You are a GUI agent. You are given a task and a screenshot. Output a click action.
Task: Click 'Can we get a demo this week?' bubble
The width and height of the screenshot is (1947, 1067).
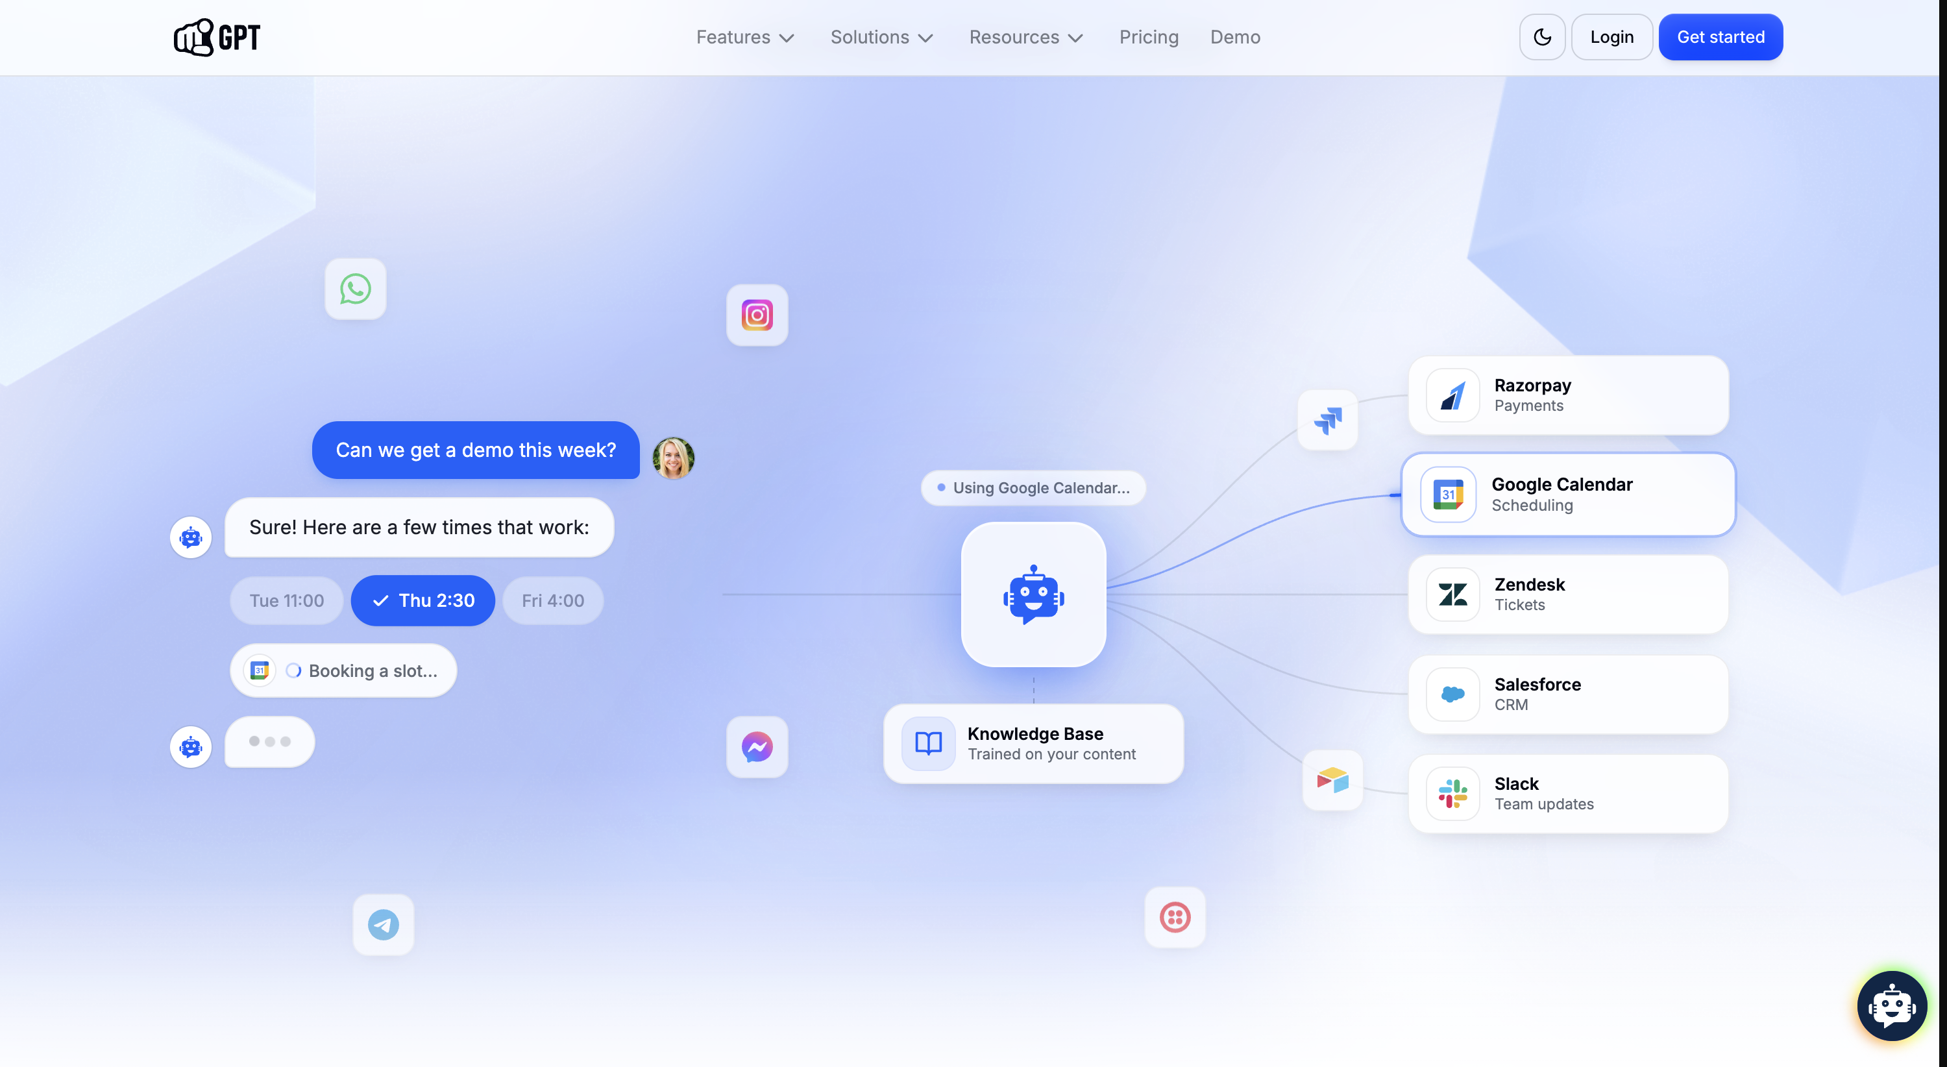coord(476,450)
